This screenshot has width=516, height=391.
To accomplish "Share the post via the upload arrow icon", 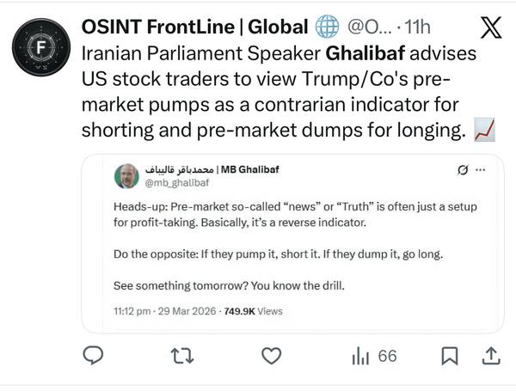I will click(490, 355).
